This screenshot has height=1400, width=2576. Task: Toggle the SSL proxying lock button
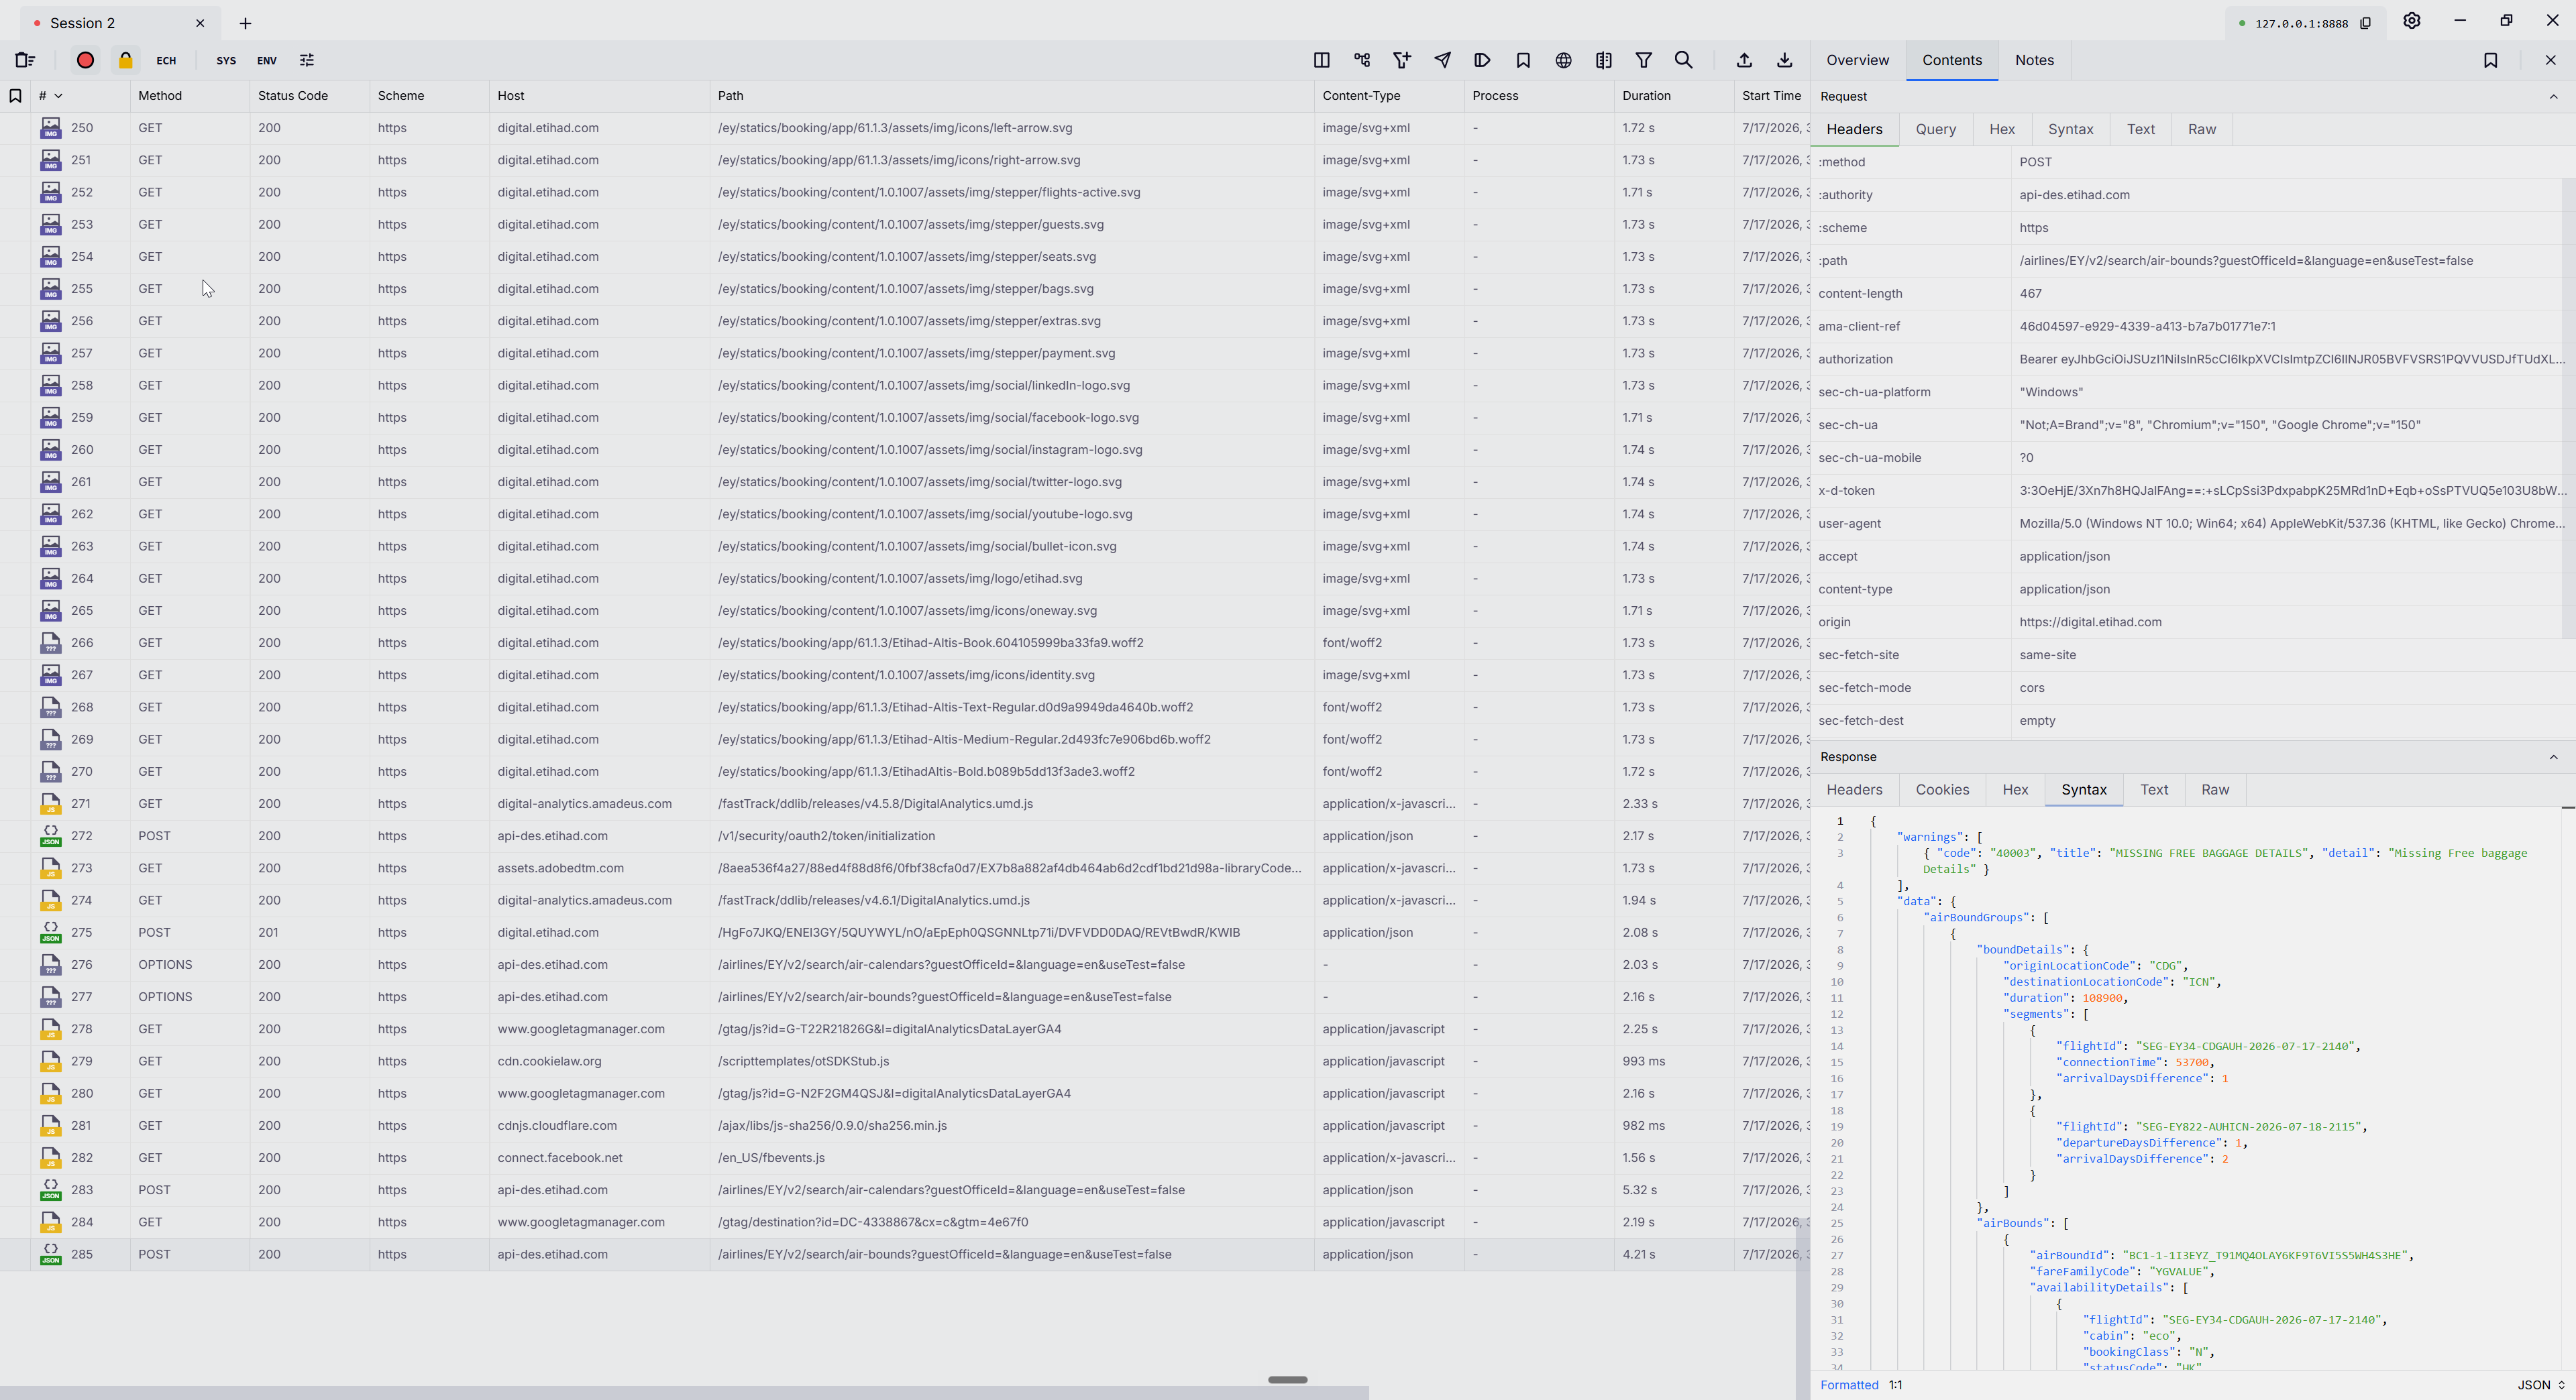[126, 60]
